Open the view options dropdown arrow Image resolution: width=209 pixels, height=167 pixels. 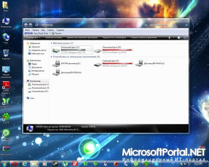[173, 38]
